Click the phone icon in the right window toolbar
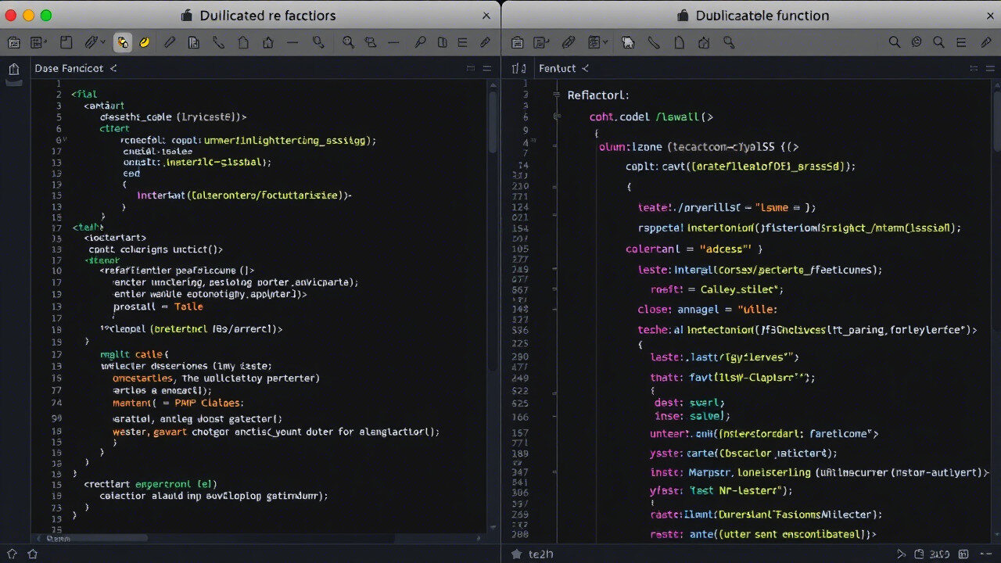 coord(653,42)
